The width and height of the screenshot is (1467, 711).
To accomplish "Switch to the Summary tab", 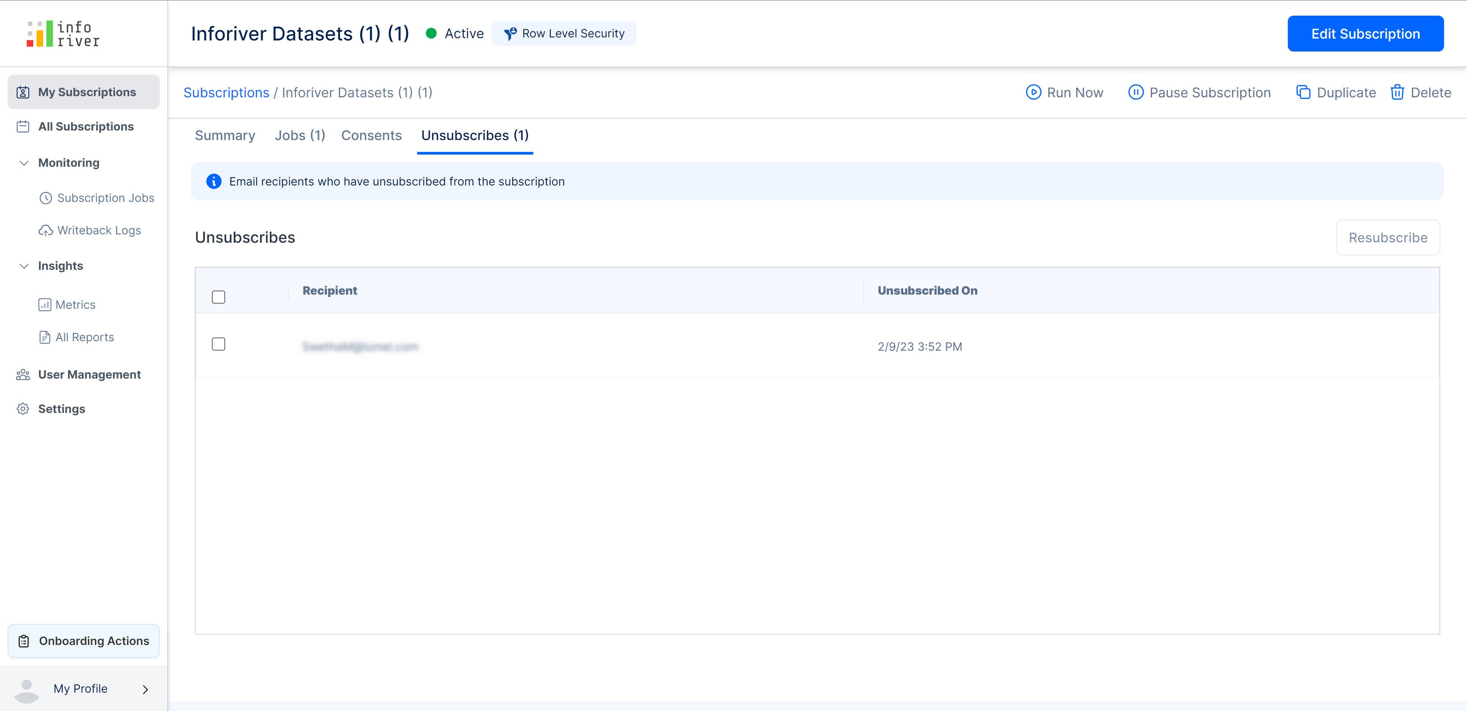I will [224, 135].
